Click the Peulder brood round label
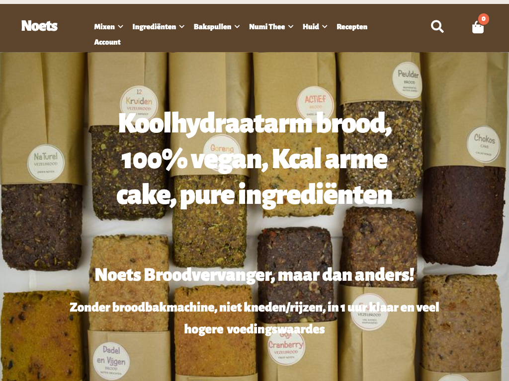 click(408, 80)
